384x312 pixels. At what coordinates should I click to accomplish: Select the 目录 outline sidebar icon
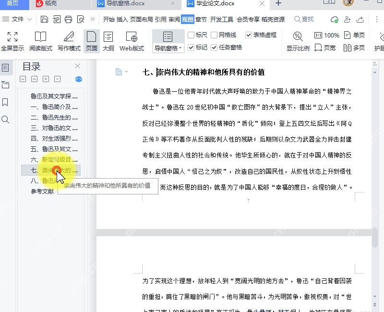coord(6,68)
